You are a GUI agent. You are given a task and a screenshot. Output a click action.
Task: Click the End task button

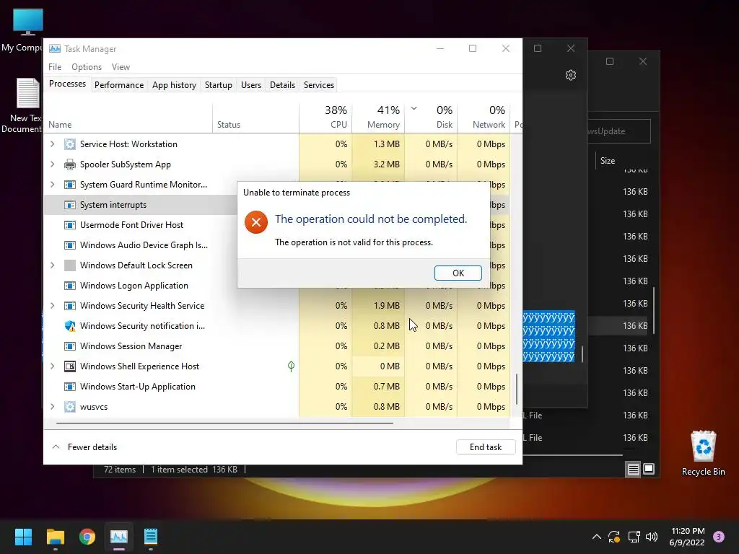(x=486, y=447)
